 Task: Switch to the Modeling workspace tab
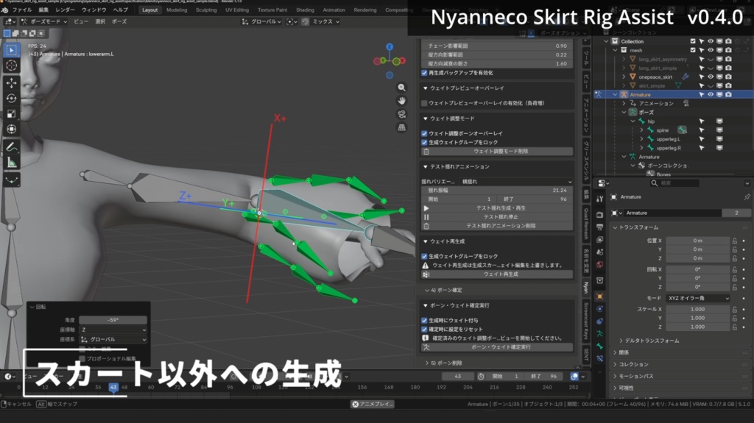pos(177,10)
